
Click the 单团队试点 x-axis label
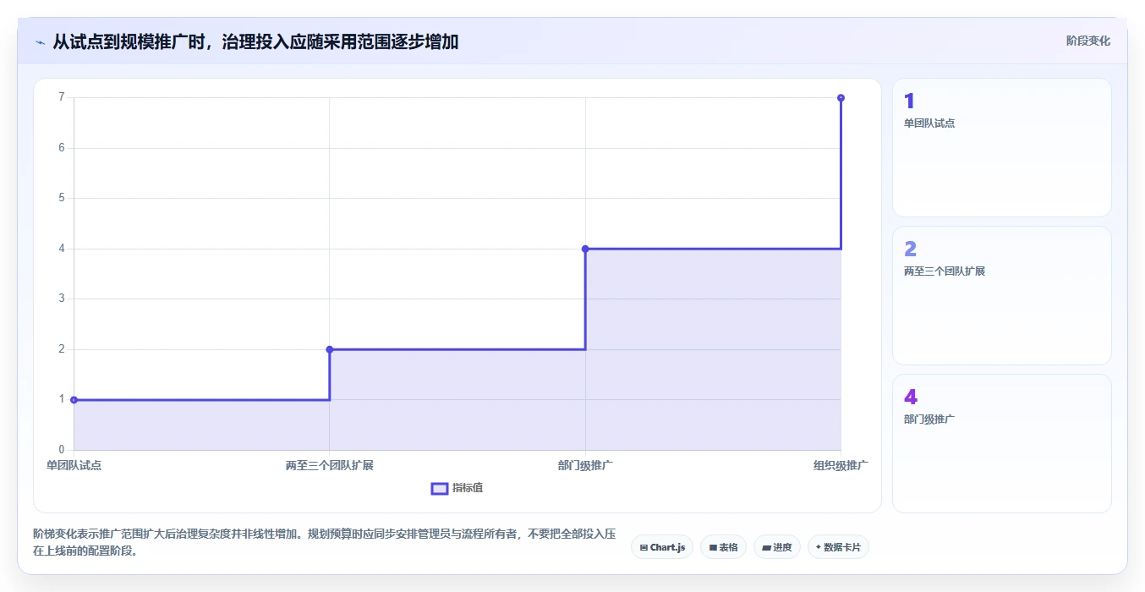pos(74,465)
